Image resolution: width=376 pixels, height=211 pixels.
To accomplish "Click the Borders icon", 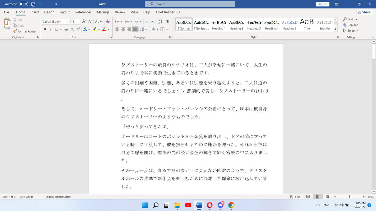I will [x=162, y=29].
